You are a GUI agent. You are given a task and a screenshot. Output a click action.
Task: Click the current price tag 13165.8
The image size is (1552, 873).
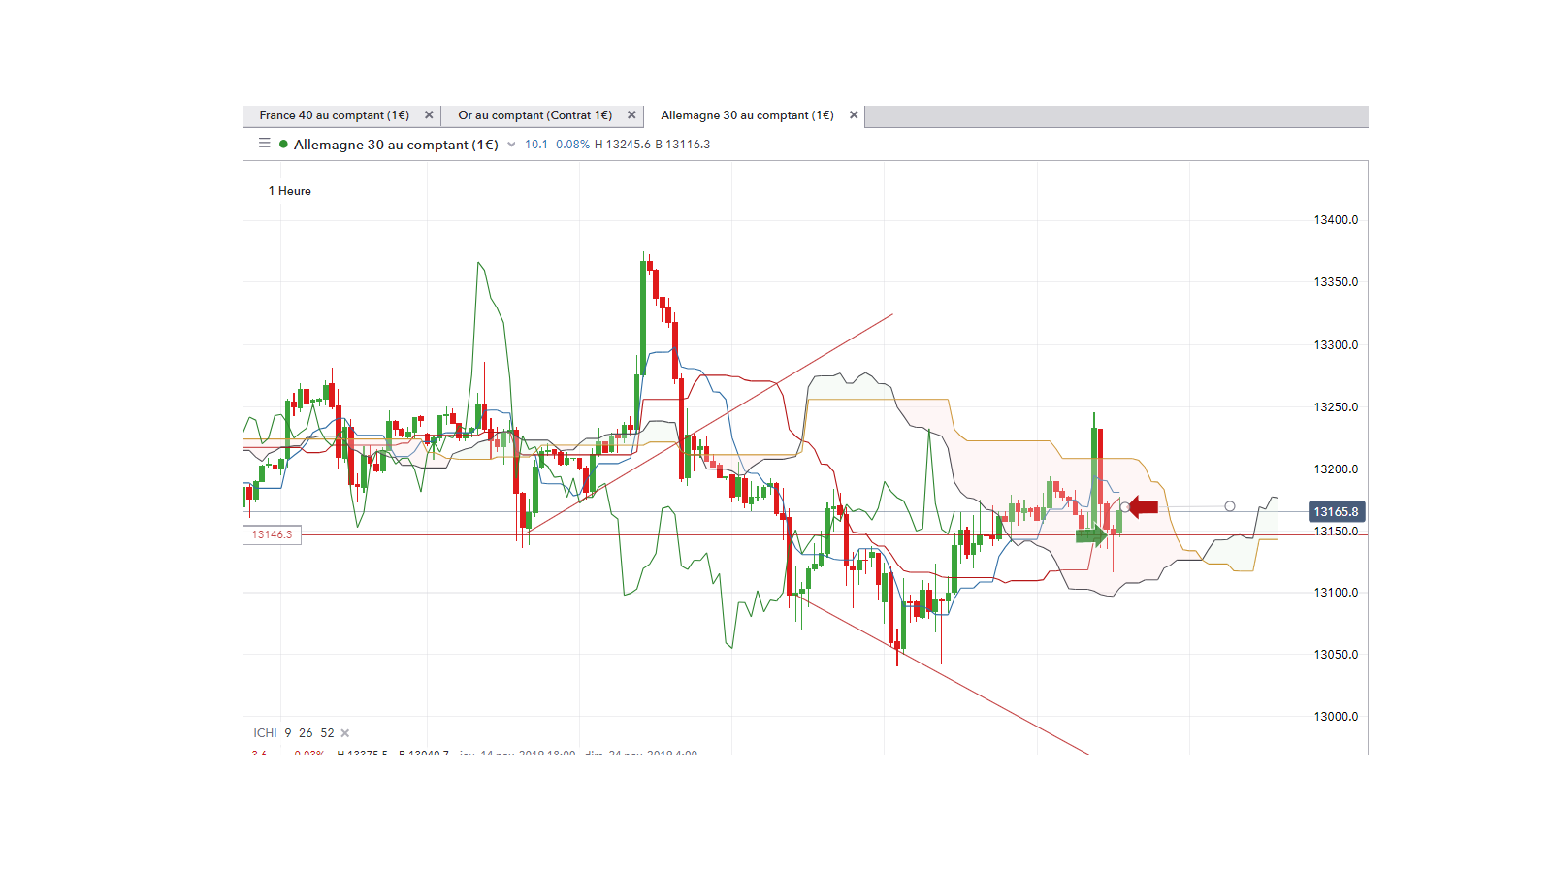coord(1336,511)
